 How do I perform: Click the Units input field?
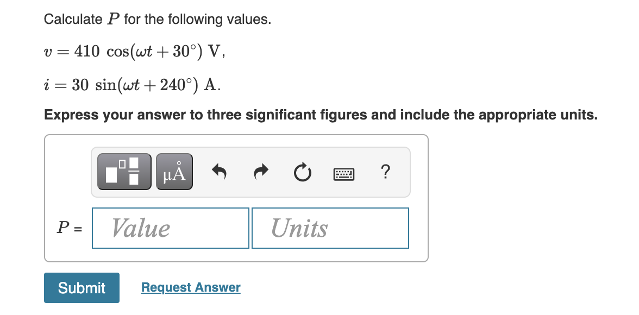(x=330, y=228)
